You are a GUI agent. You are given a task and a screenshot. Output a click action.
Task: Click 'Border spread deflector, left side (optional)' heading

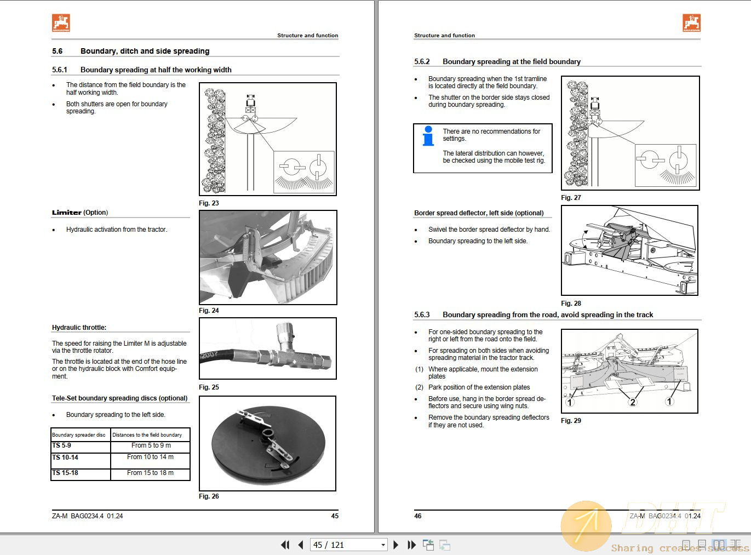point(479,213)
